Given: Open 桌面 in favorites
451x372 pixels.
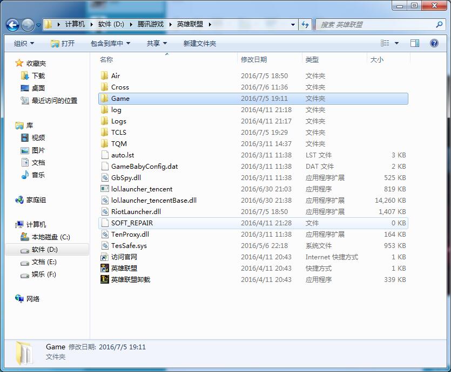Looking at the screenshot, I should tap(38, 88).
